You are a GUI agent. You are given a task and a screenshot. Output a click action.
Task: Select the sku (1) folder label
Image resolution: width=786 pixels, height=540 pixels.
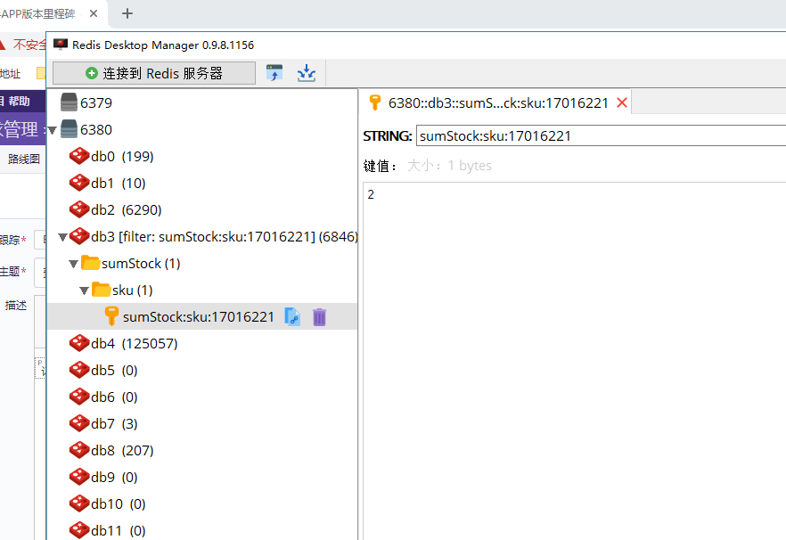(x=132, y=290)
